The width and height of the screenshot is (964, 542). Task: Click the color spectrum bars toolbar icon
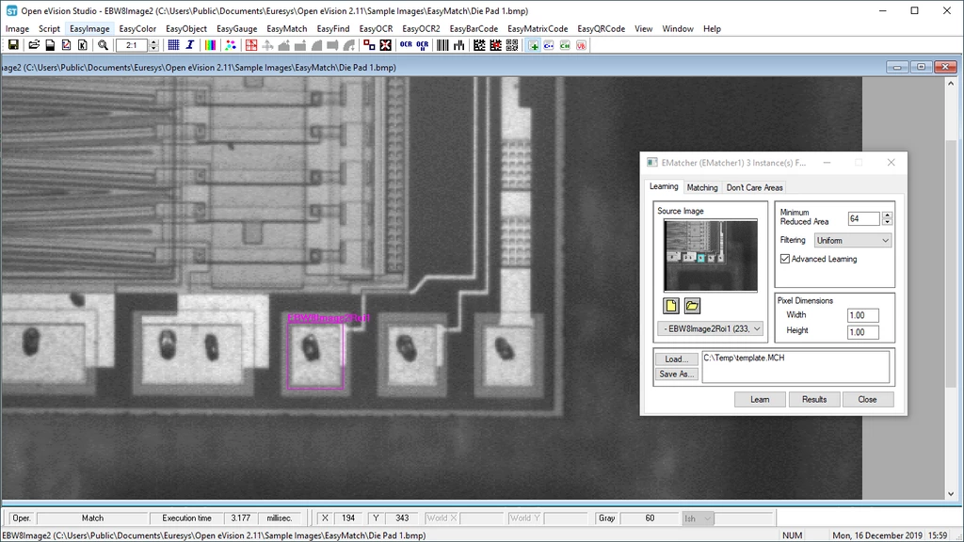point(211,45)
